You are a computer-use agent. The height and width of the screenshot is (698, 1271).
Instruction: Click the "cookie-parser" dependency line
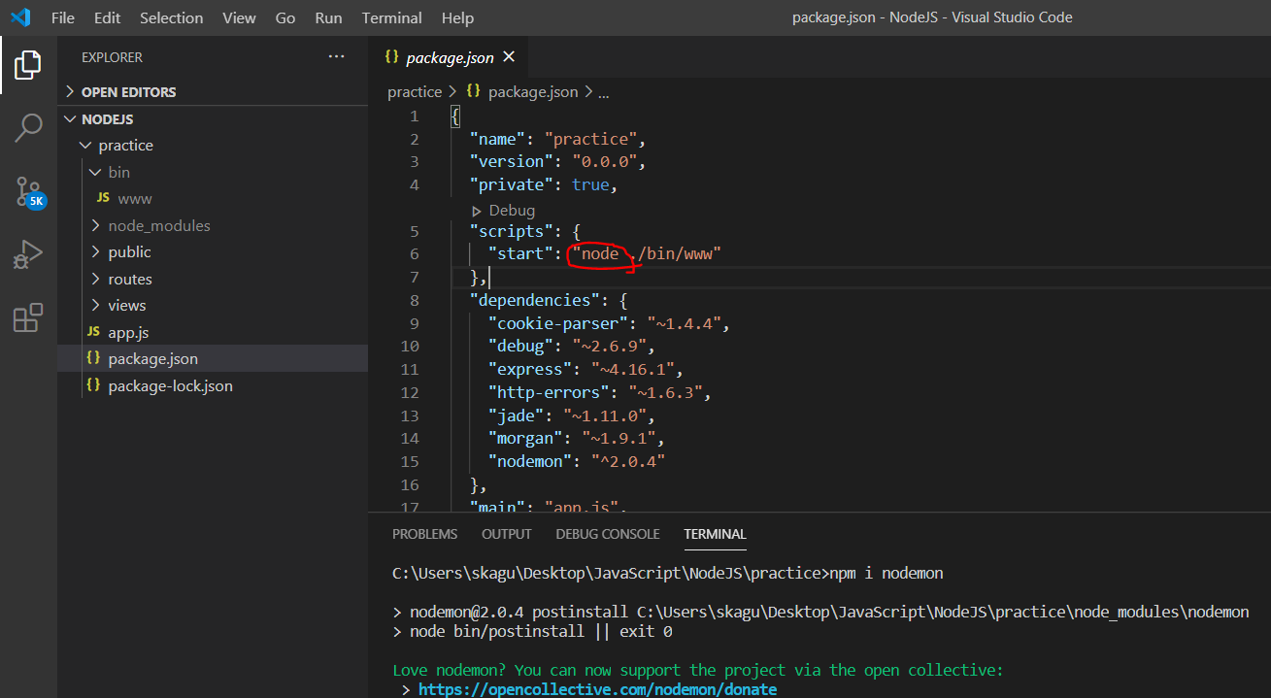tap(609, 323)
